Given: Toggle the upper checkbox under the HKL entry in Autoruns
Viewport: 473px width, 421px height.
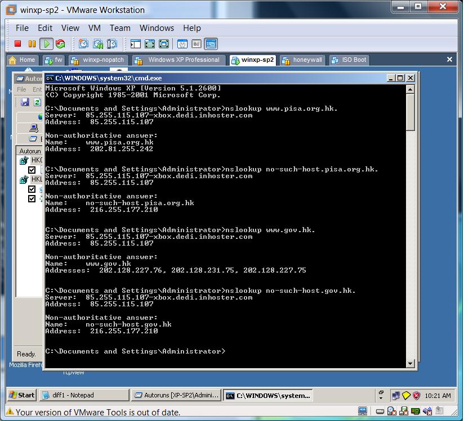Looking at the screenshot, I should tap(32, 189).
